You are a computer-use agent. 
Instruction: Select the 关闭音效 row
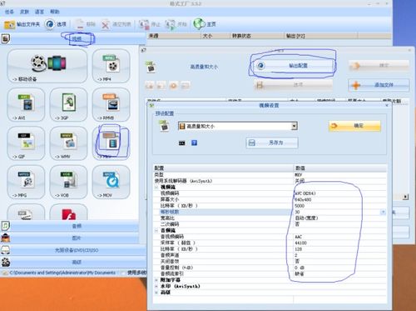point(270,262)
